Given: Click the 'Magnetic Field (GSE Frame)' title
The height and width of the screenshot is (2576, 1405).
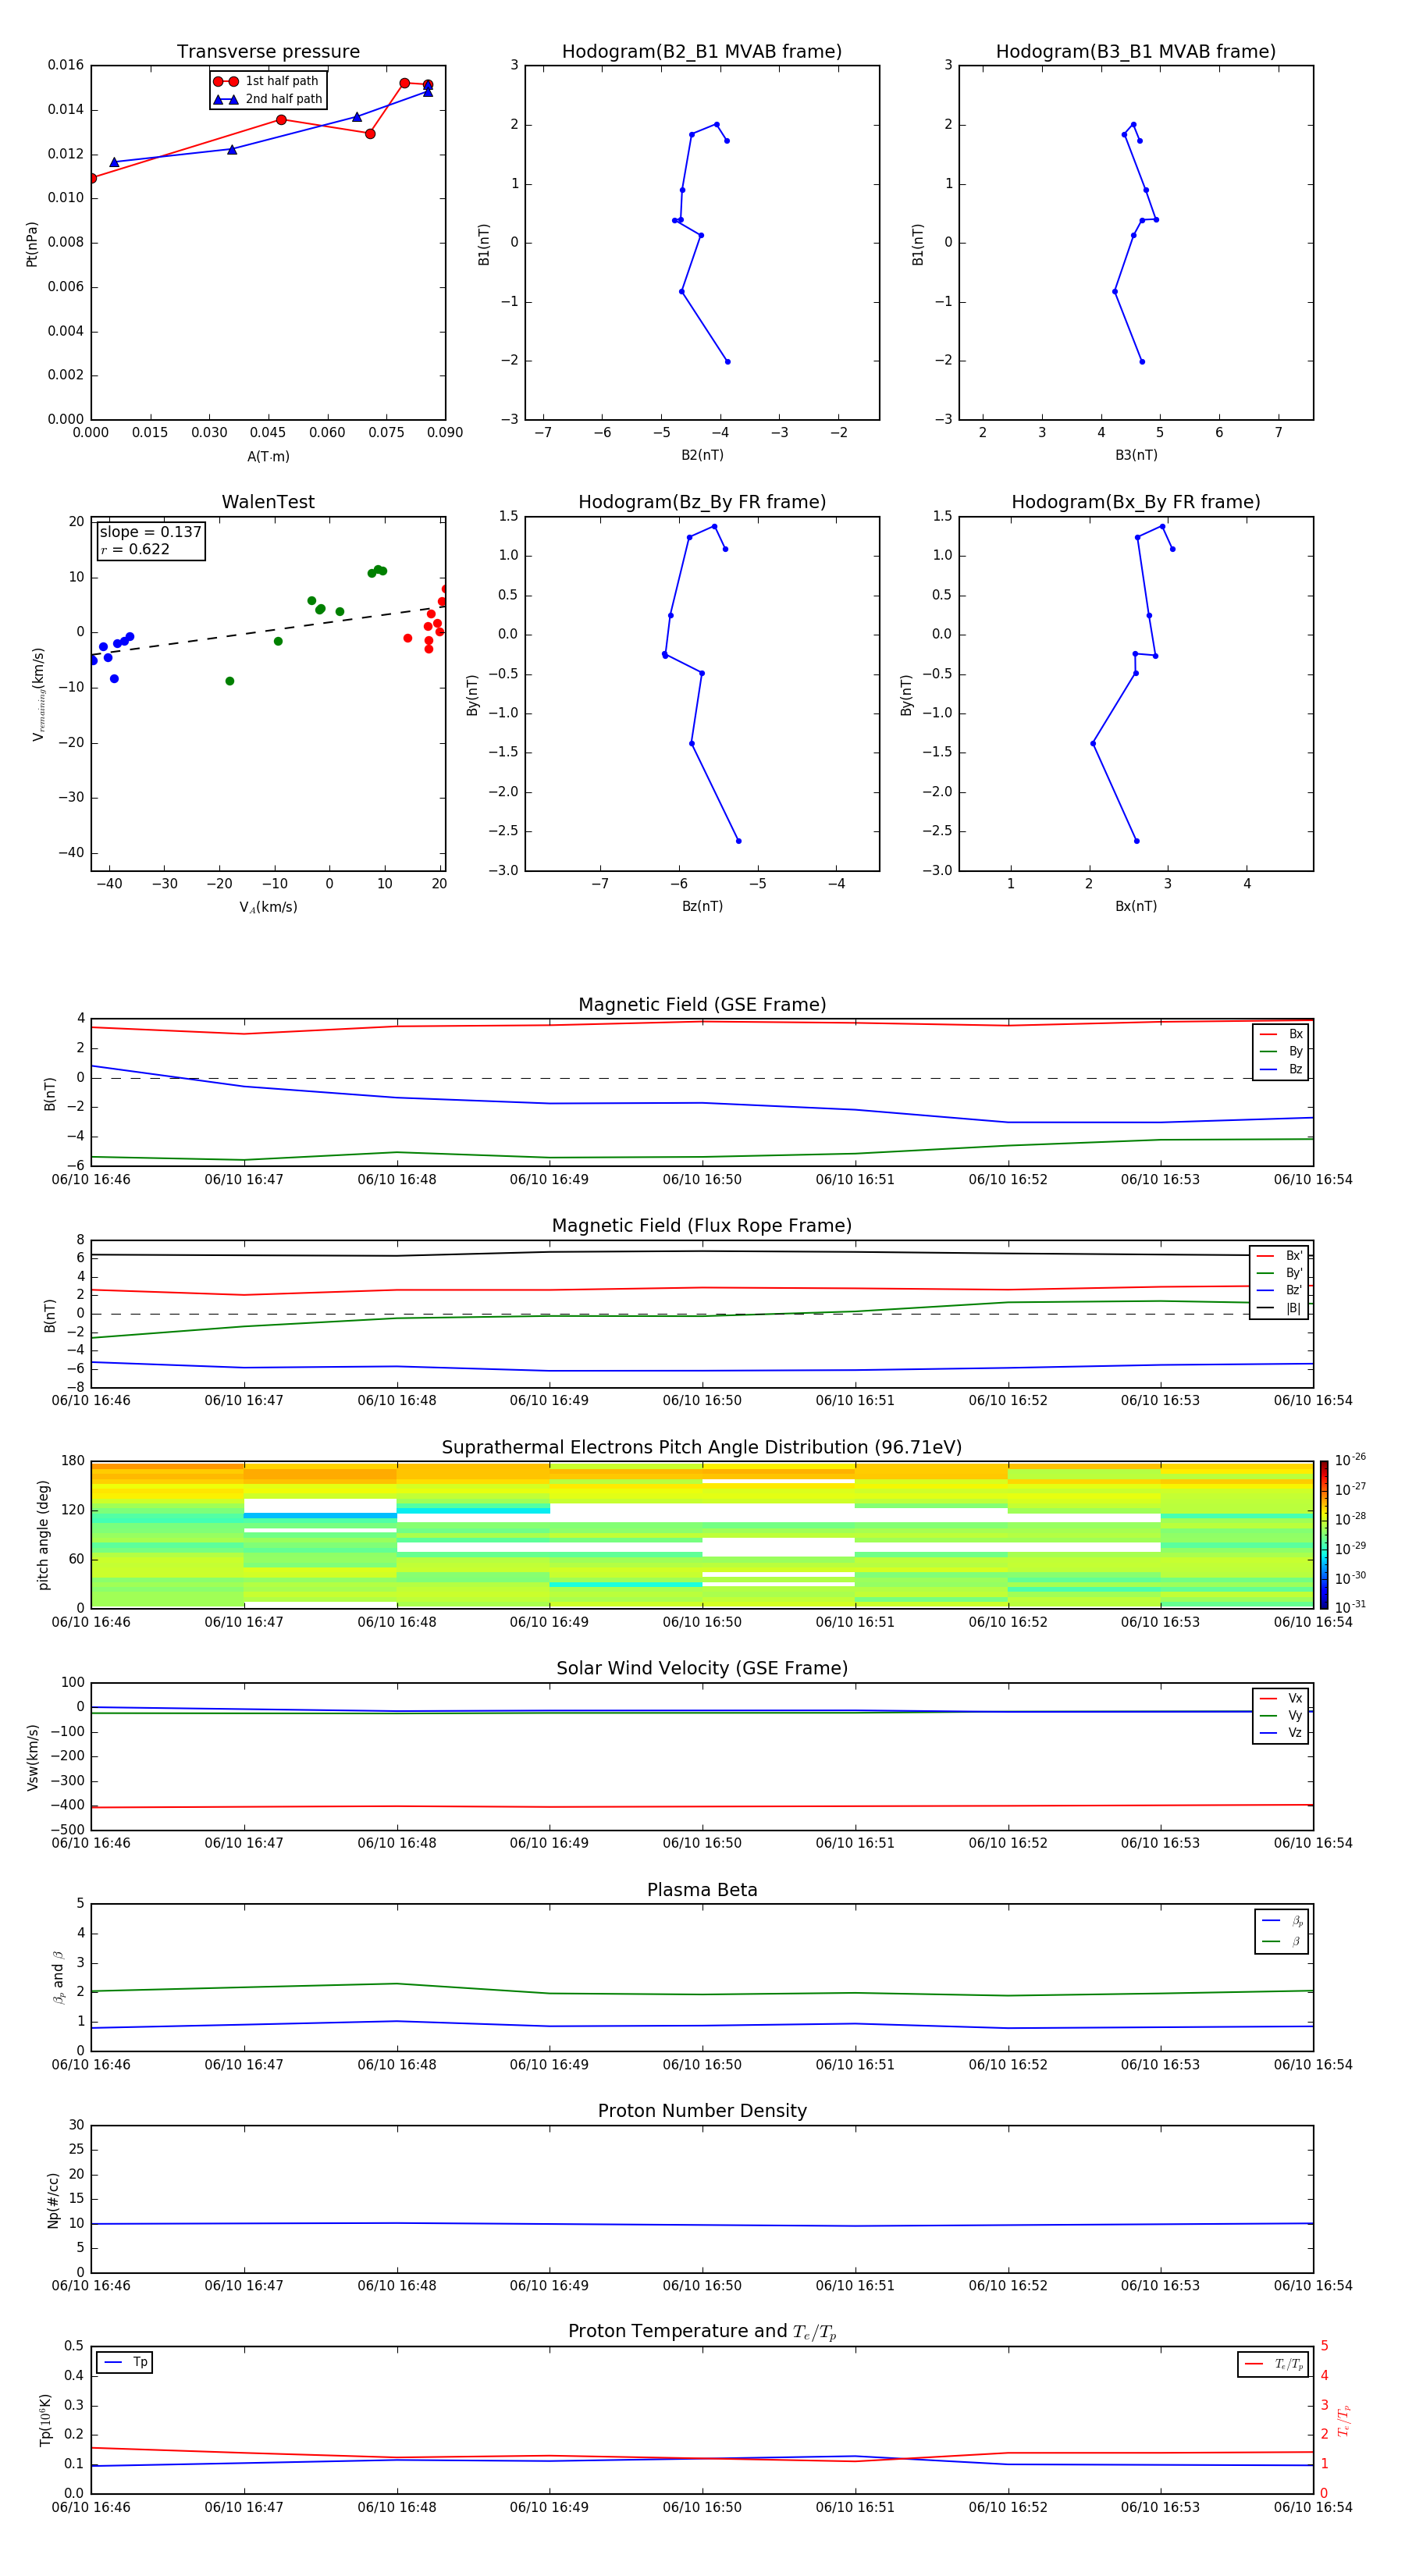Looking at the screenshot, I should 702,1005.
